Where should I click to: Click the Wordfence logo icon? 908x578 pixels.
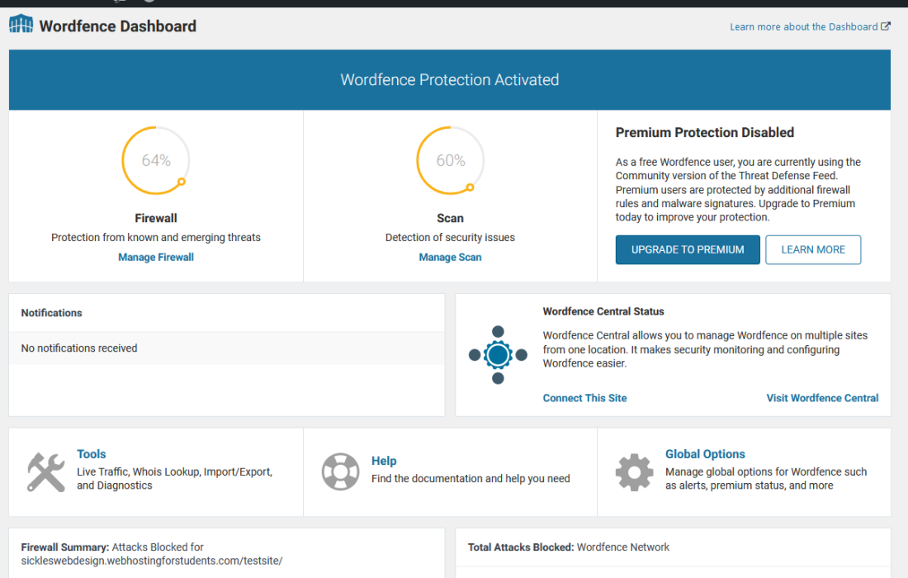coord(21,24)
